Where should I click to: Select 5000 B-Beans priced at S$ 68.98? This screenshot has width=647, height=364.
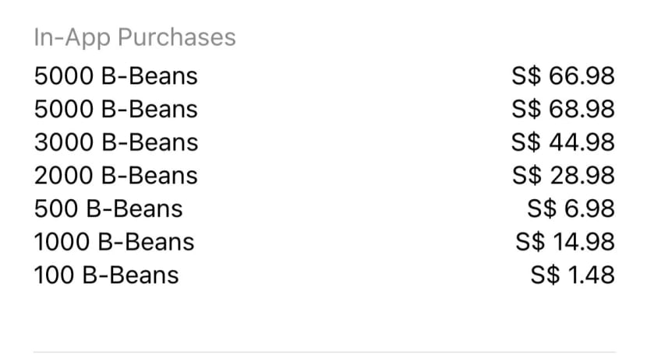[x=116, y=110]
